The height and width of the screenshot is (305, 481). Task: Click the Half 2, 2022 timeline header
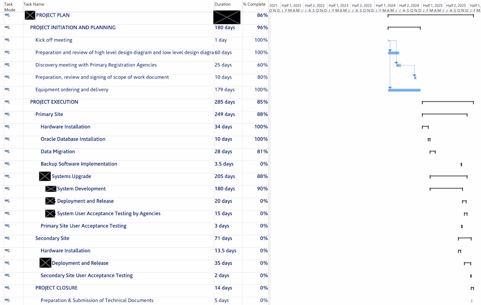pos(315,6)
